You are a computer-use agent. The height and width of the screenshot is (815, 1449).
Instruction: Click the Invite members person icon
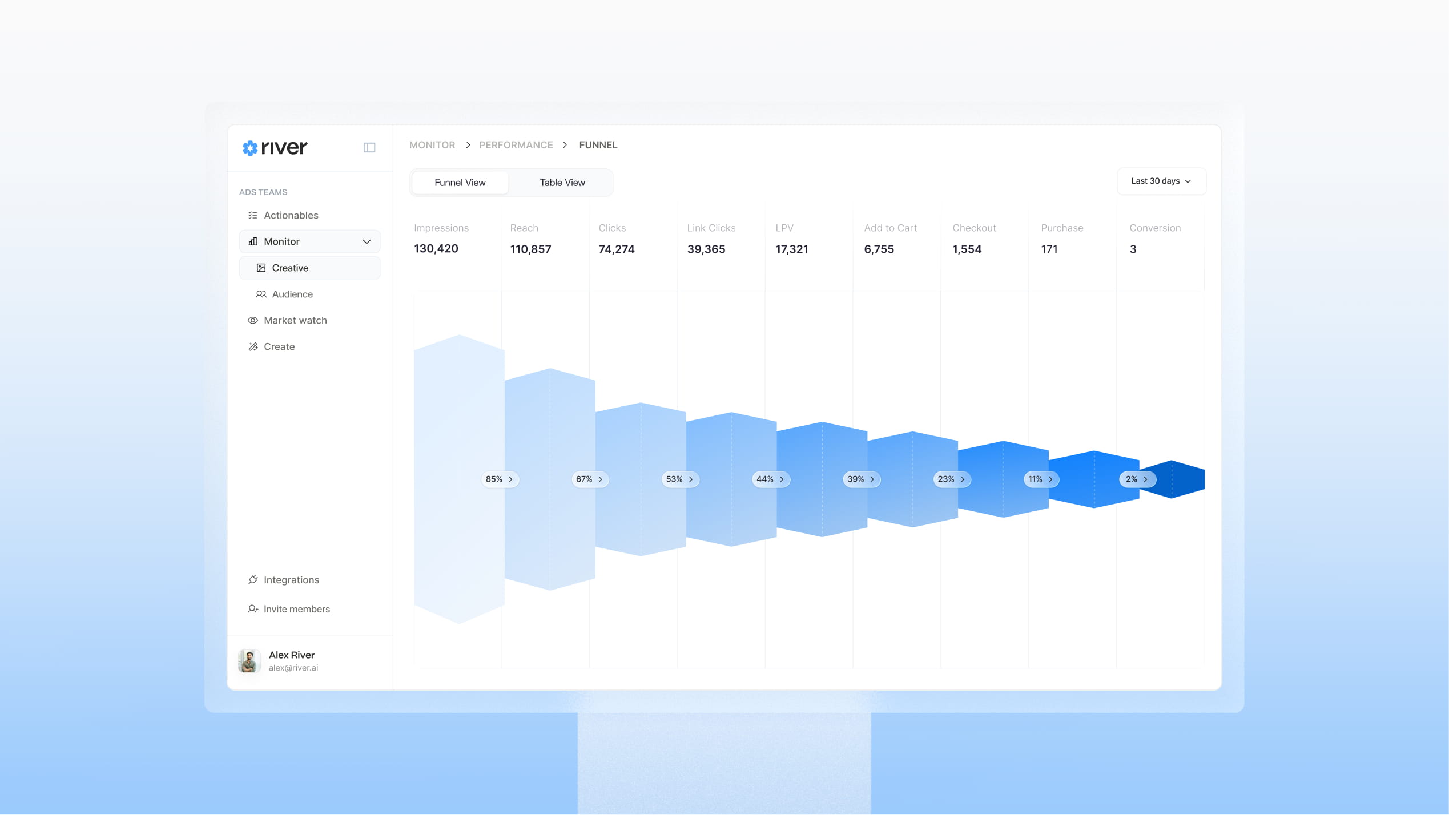tap(253, 609)
